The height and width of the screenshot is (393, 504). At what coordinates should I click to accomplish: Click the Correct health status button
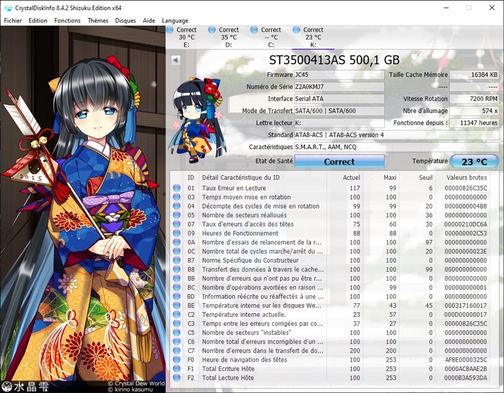coord(339,162)
